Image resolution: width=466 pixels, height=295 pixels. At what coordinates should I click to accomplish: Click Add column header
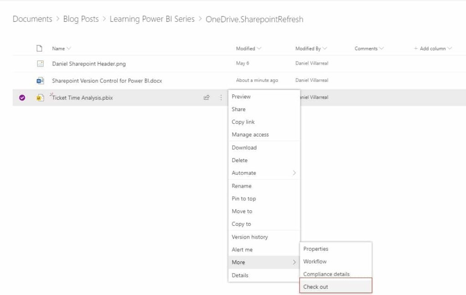coord(433,48)
